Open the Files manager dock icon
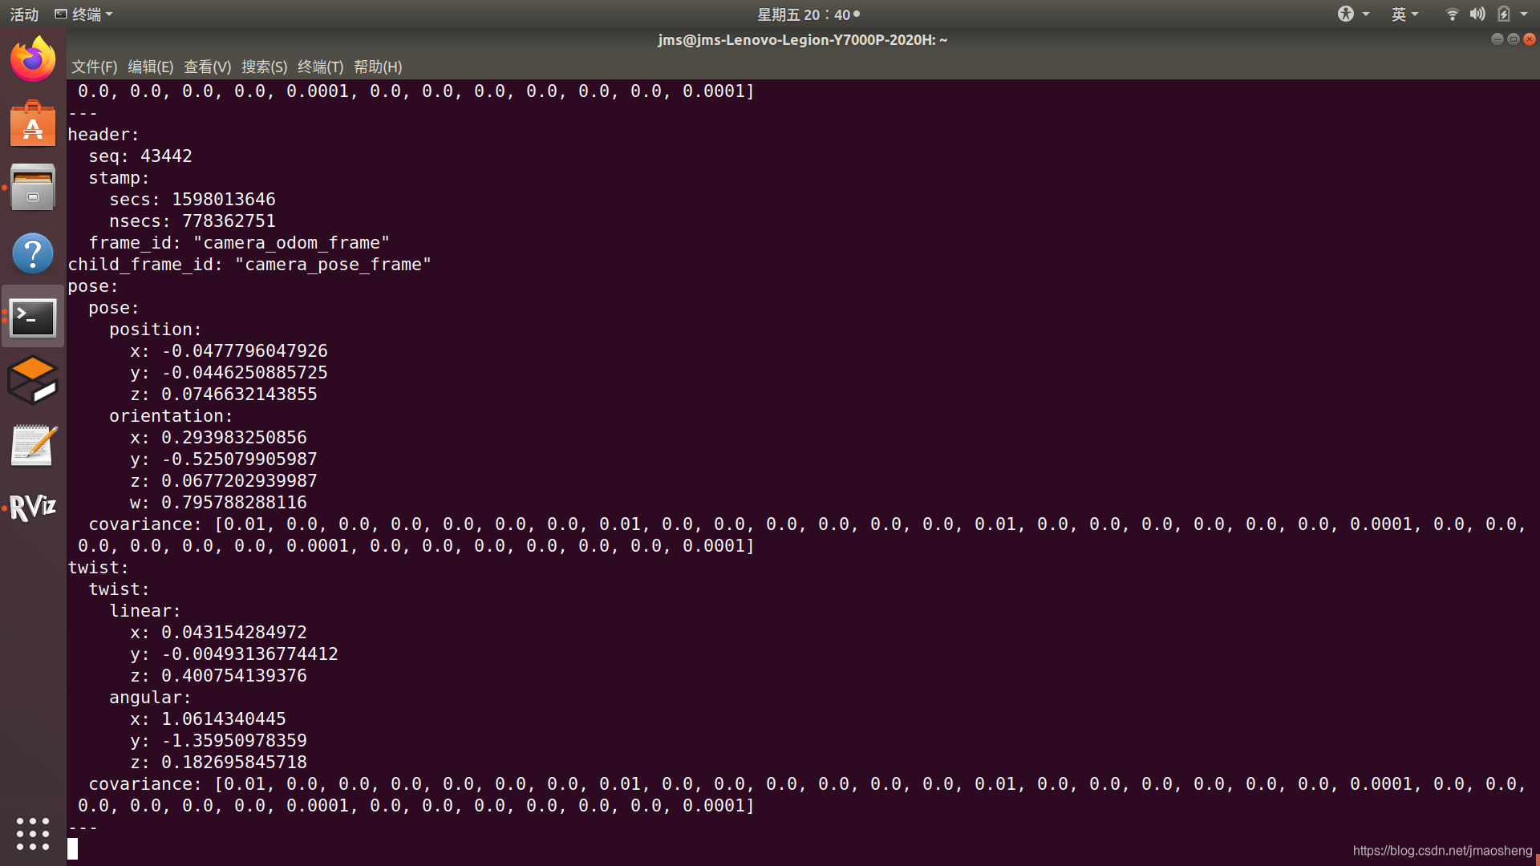Image resolution: width=1540 pixels, height=866 pixels. click(33, 188)
